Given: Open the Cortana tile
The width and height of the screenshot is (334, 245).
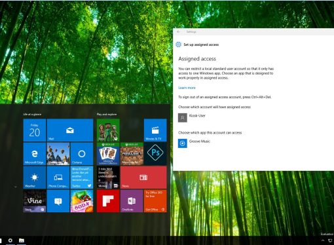Looking at the screenshot, I should (82, 154).
